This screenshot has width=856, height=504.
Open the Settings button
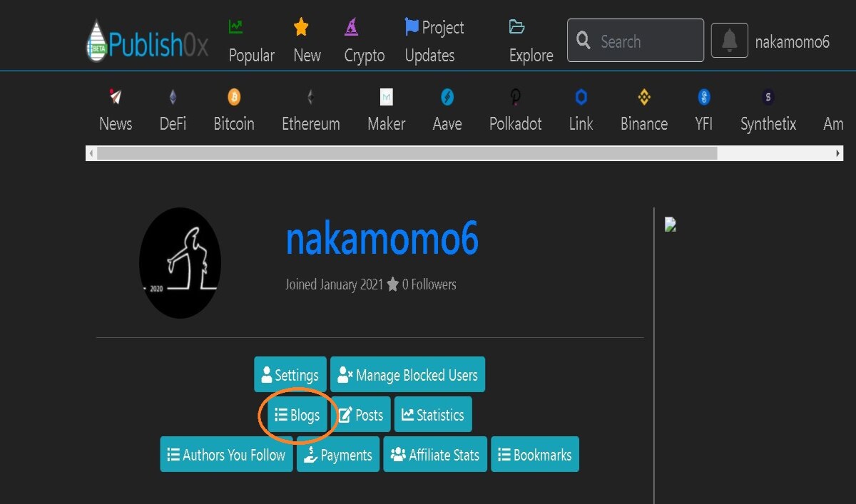click(290, 374)
